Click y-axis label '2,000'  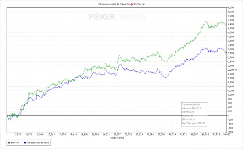[x=231, y=74]
